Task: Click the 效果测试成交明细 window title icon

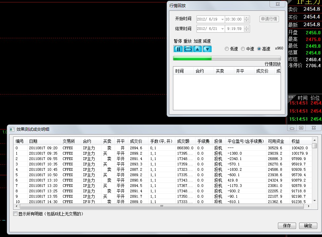Action: click(12, 129)
